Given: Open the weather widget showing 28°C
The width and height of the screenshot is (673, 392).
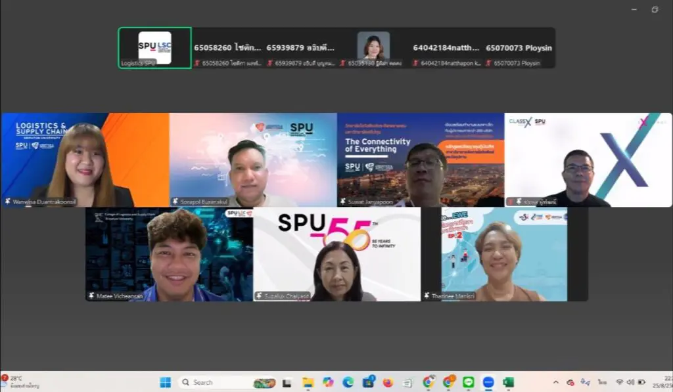Looking at the screenshot, I should (20, 381).
